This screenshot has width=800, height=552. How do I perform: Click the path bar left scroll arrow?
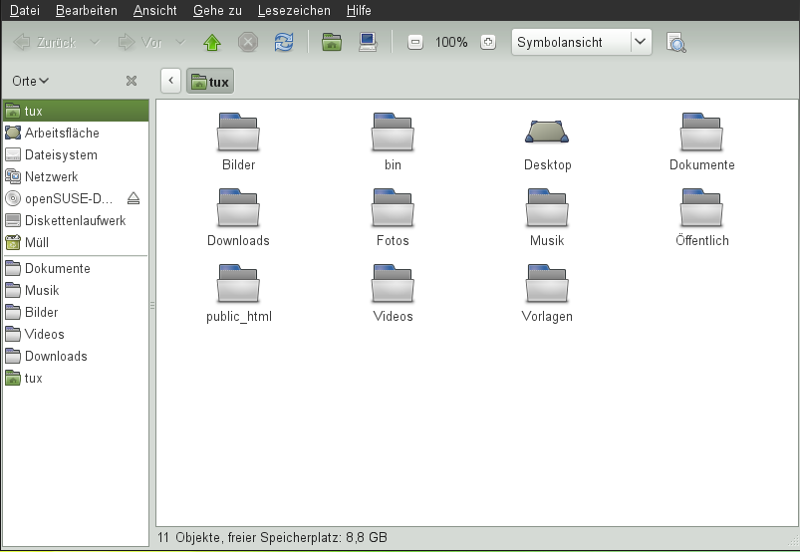tap(171, 81)
